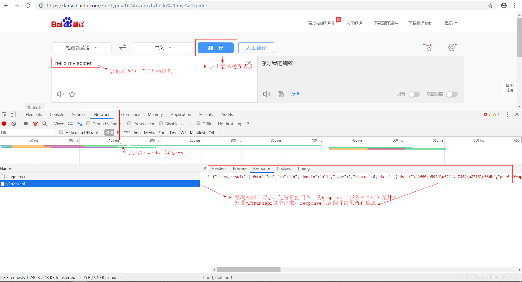Viewport: 522px width, 282px height.
Task: Show the overview waterfall view icon
Action: (80, 124)
